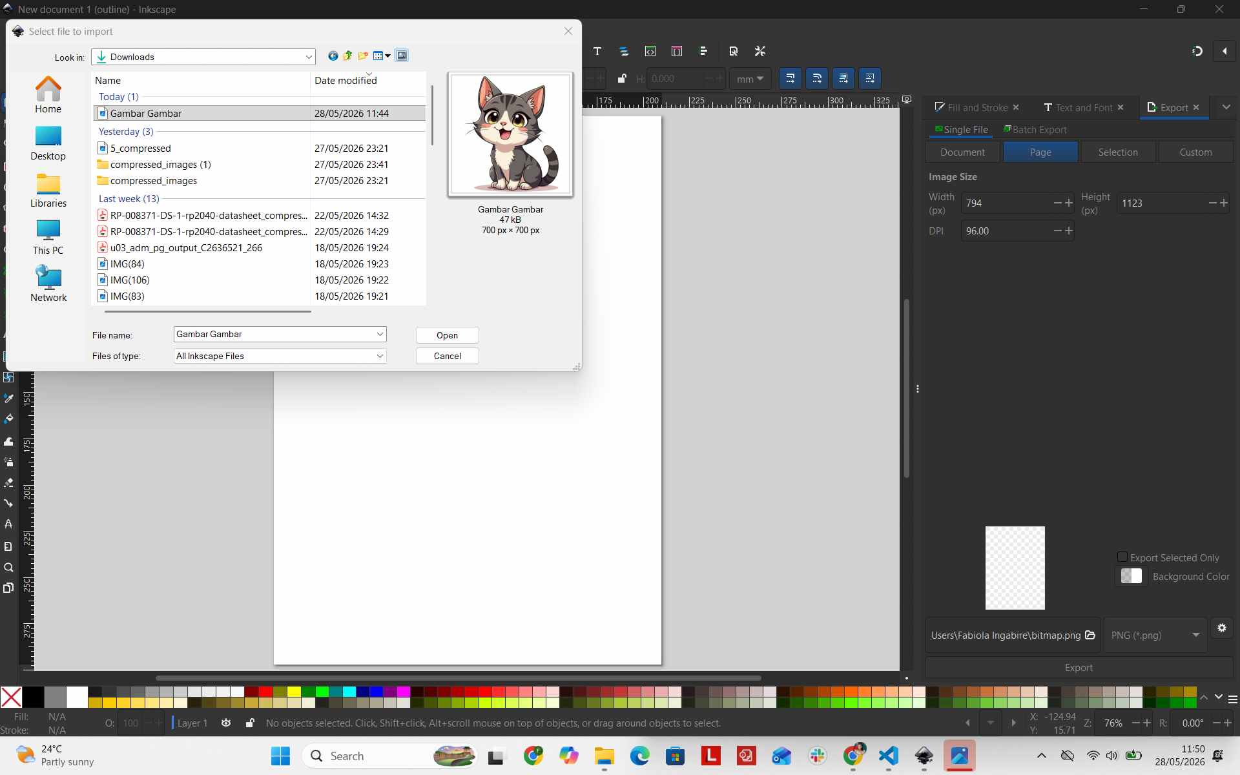Select the Paint Bucket tool
1240x775 pixels.
pyautogui.click(x=8, y=419)
